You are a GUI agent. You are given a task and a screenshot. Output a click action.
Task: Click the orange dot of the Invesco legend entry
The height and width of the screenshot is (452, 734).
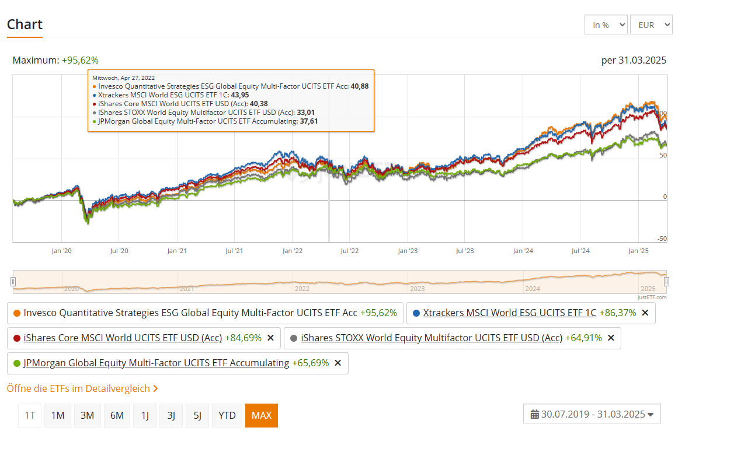pyautogui.click(x=17, y=313)
